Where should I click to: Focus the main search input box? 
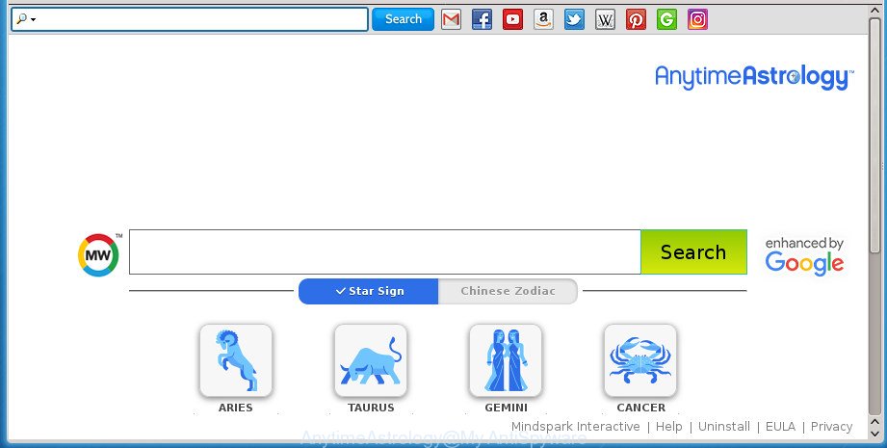point(384,251)
